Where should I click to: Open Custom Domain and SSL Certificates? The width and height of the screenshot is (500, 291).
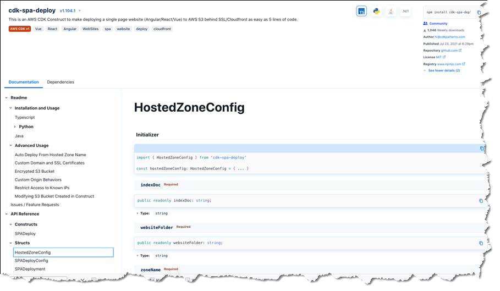(50, 163)
